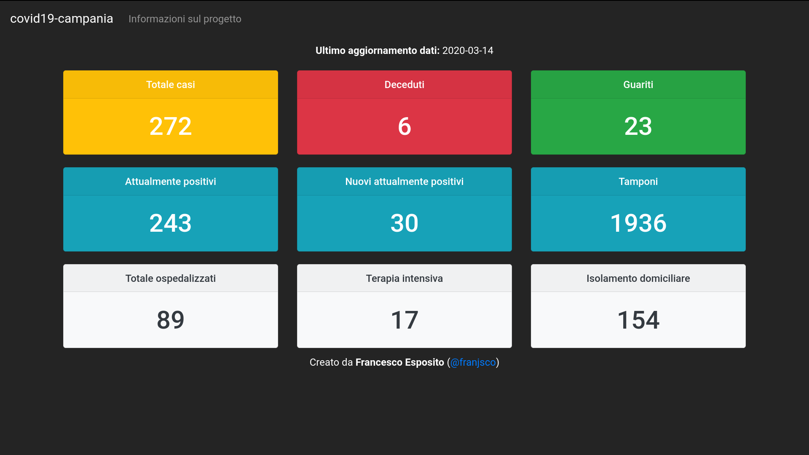Screen dimensions: 809x455
Task: Select the Isolamento domiciliare value 154
Action: tap(638, 320)
